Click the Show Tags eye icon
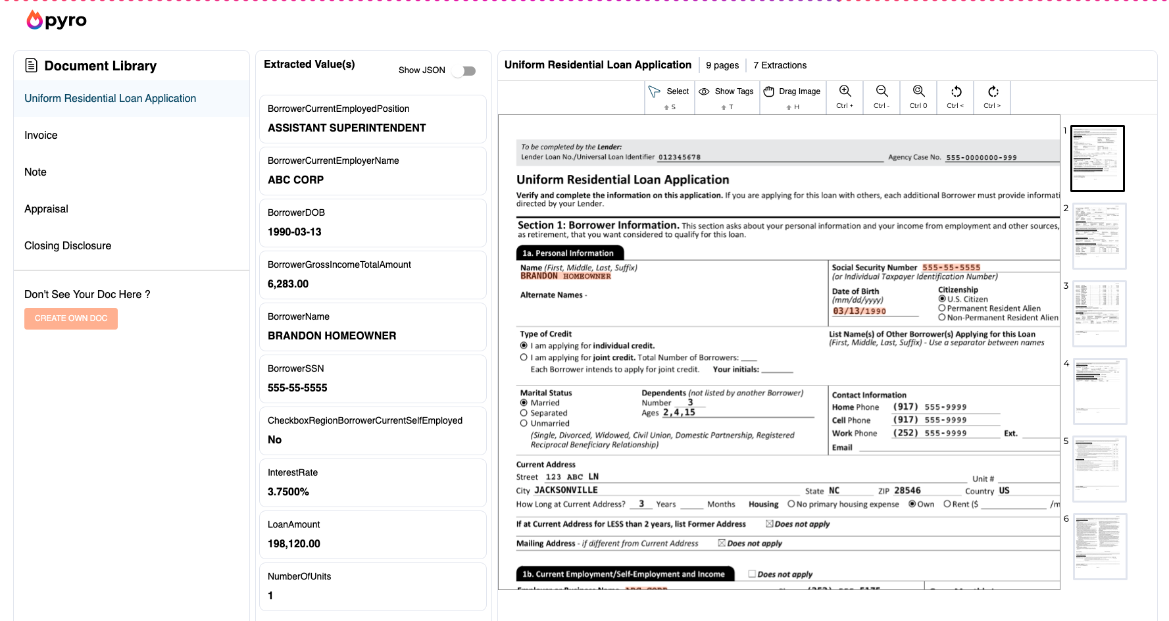Screen dimensions: 1169x621 (x=704, y=91)
